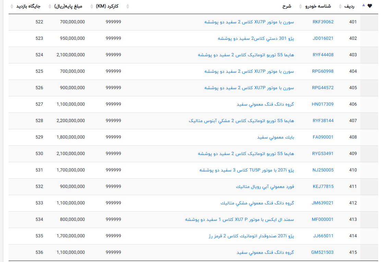Screen dimensions: 383x262
Task: Select row number 401 cell
Action: pyautogui.click(x=353, y=22)
